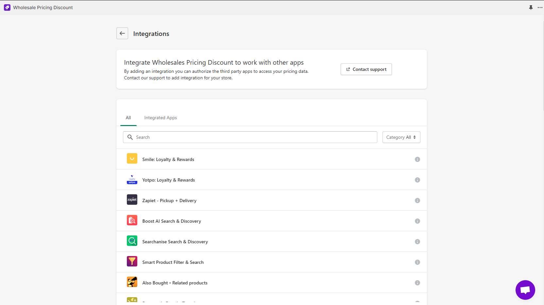Open the Category All dropdown

tap(401, 137)
